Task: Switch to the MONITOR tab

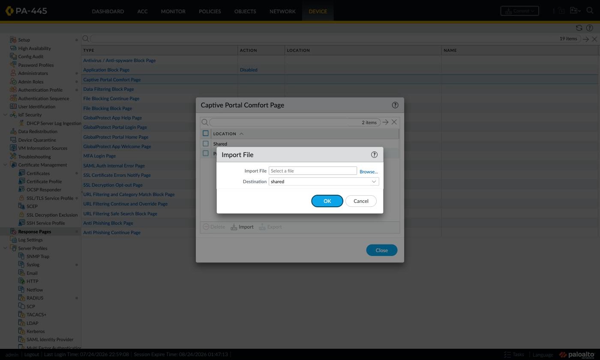Action: 173,11
